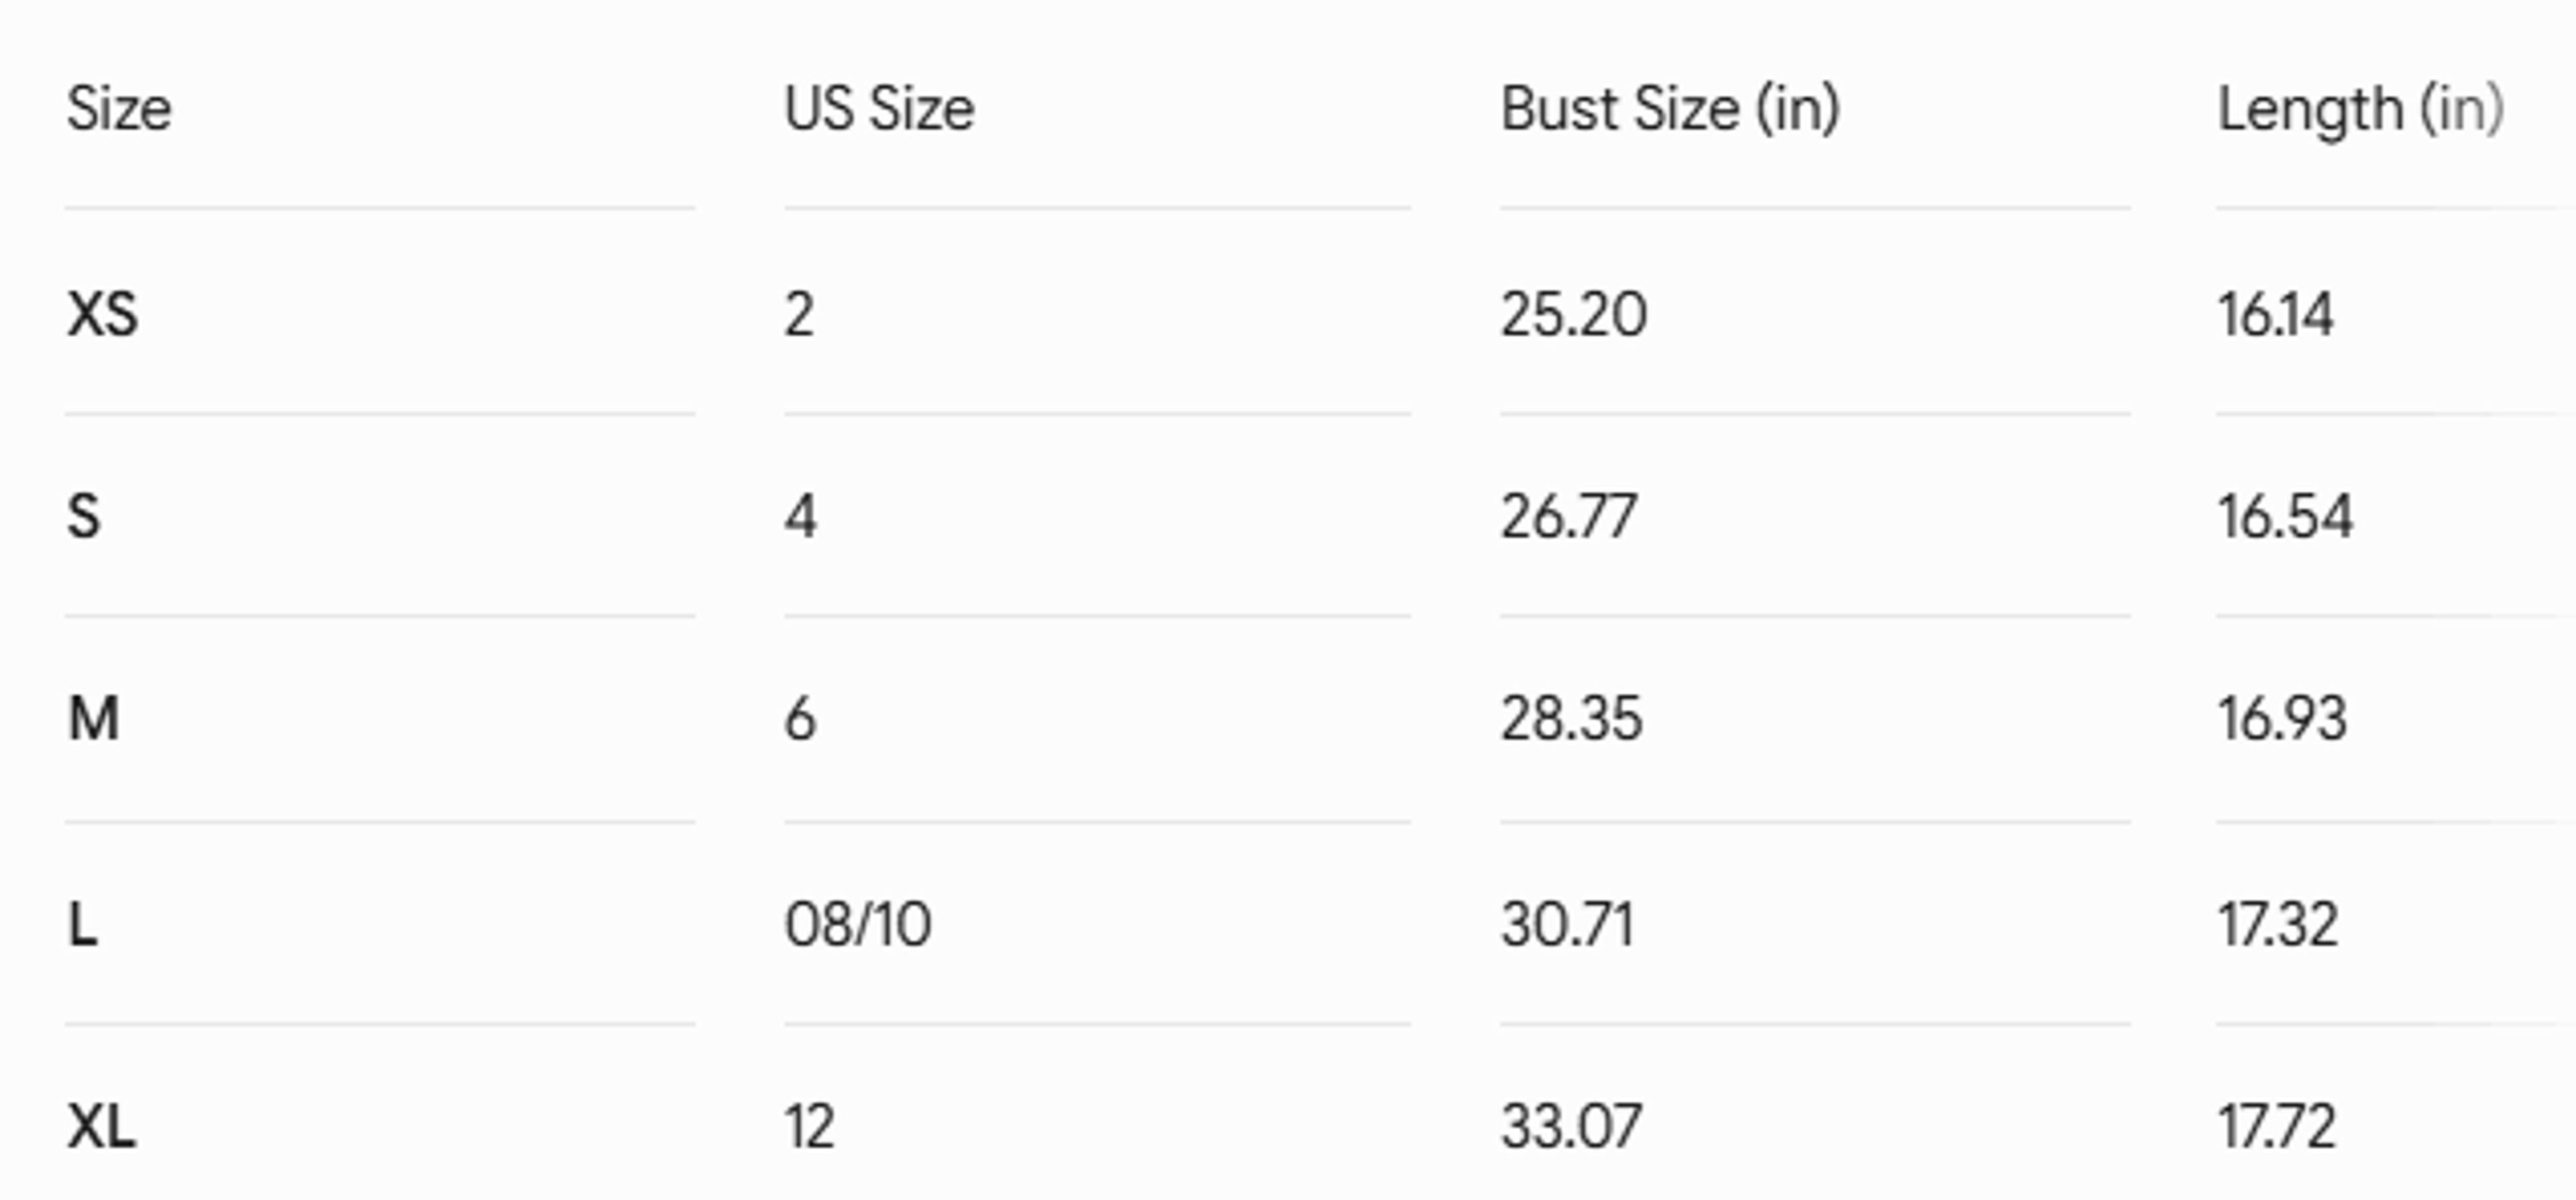
Task: Click length value 16.93
Action: [x=2282, y=719]
